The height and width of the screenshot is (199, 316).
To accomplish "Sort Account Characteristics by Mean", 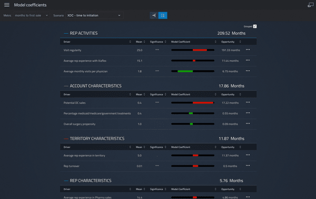I will pos(144,94).
